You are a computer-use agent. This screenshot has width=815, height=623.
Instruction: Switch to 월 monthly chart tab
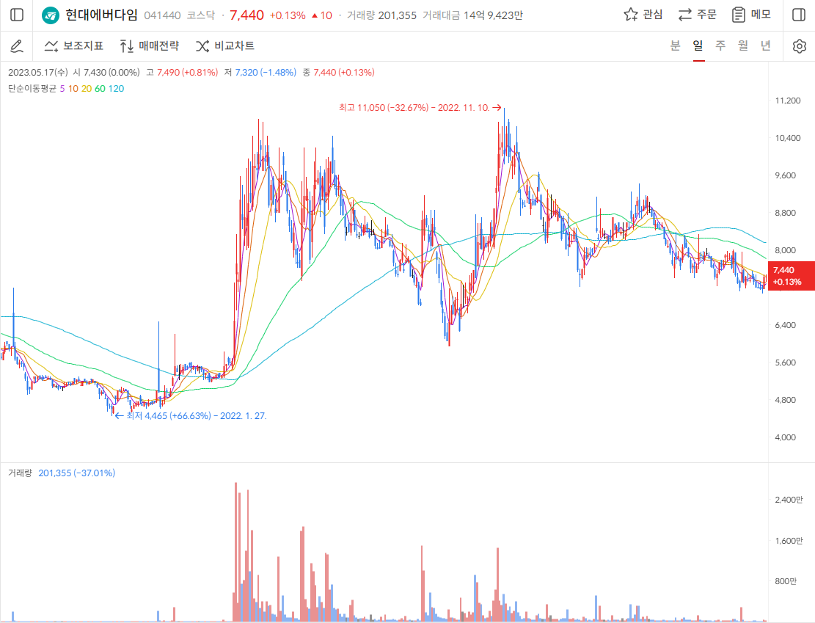coord(743,45)
